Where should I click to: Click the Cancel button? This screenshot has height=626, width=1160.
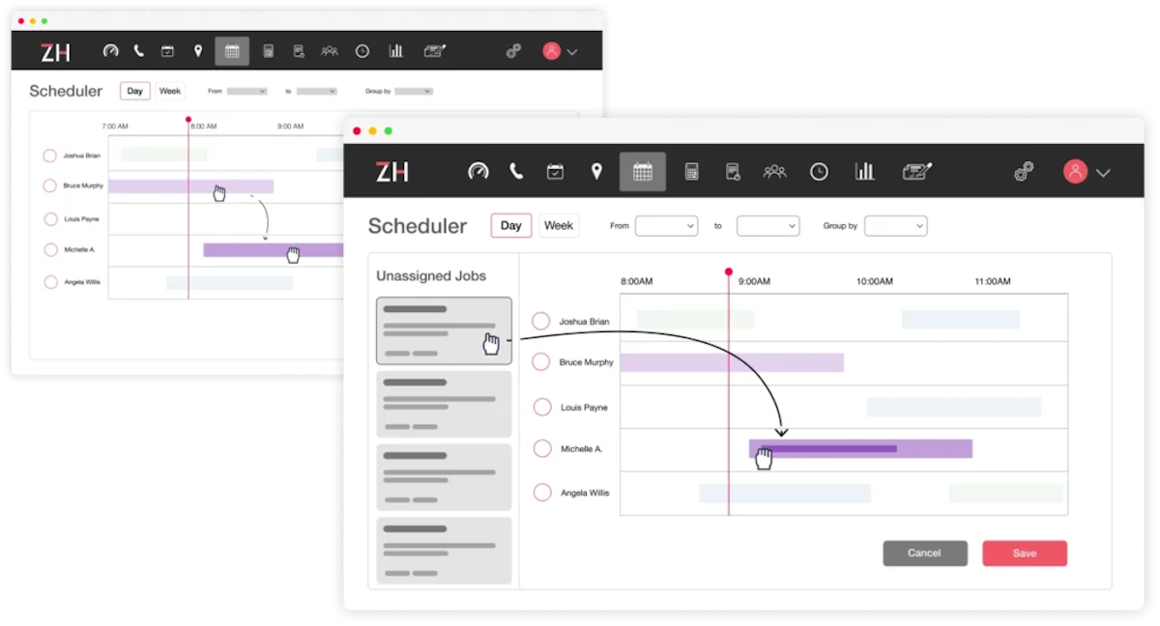tap(925, 553)
